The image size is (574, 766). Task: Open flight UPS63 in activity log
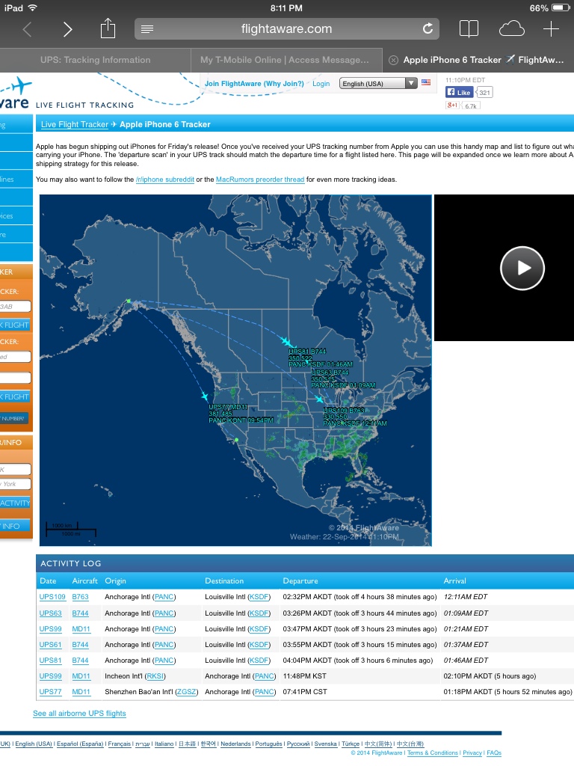(x=51, y=613)
